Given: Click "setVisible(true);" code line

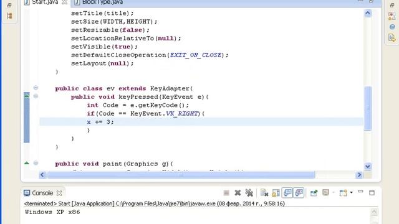Looking at the screenshot, I should point(104,47).
